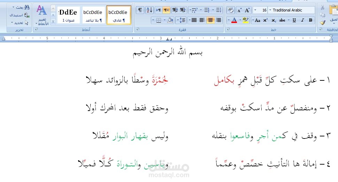Apply the Normal (عادي) style
Viewport: 338px width, 182px height.
tap(119, 15)
